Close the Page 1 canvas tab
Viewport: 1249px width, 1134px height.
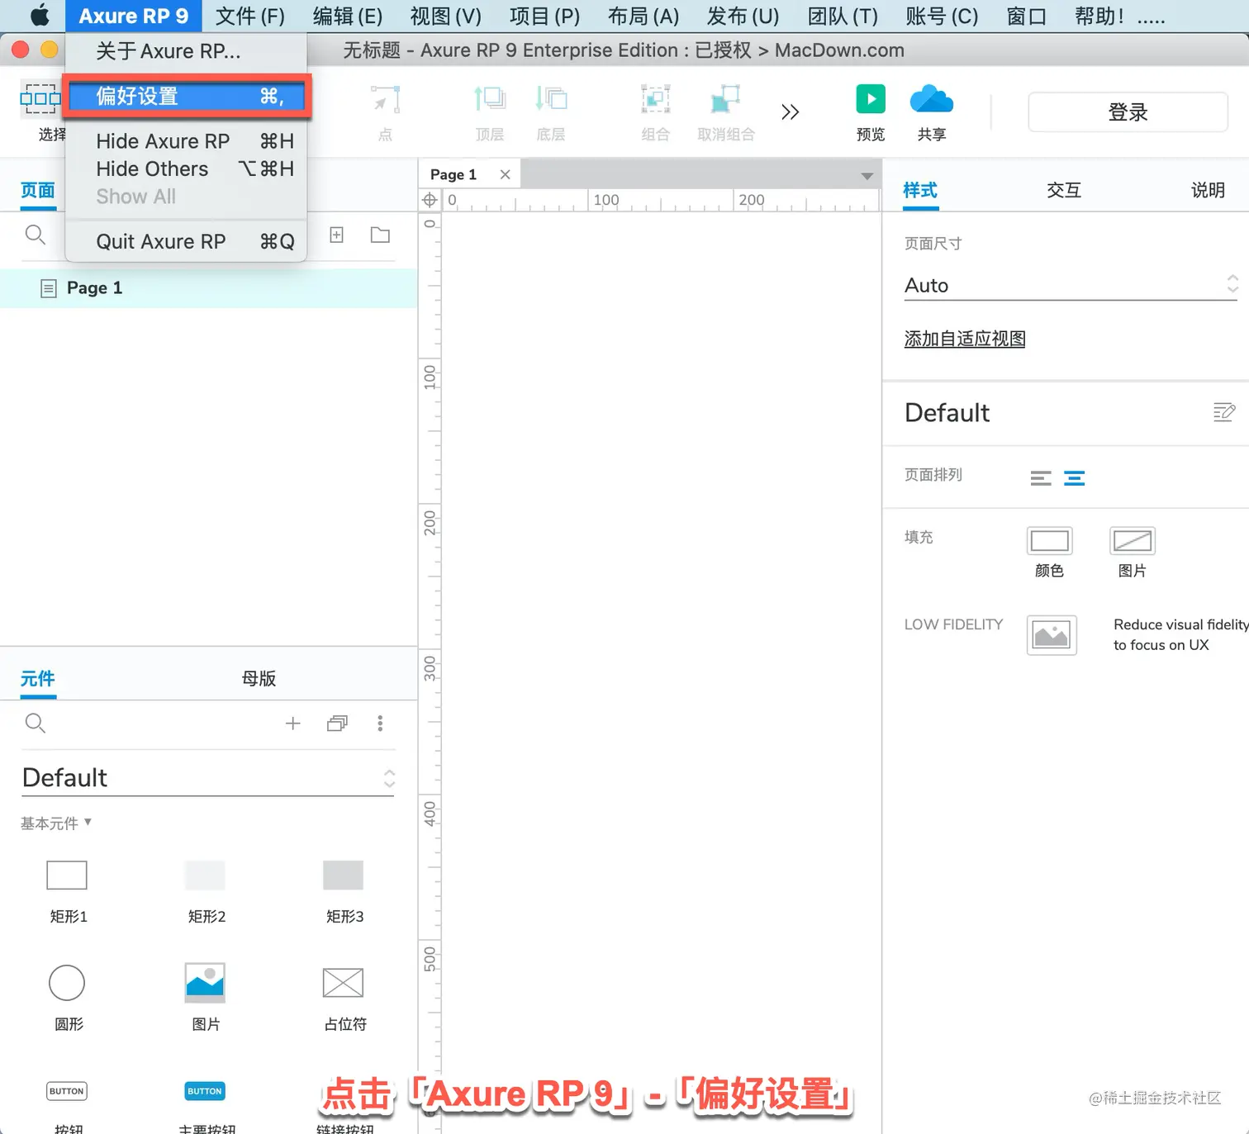[x=506, y=174]
